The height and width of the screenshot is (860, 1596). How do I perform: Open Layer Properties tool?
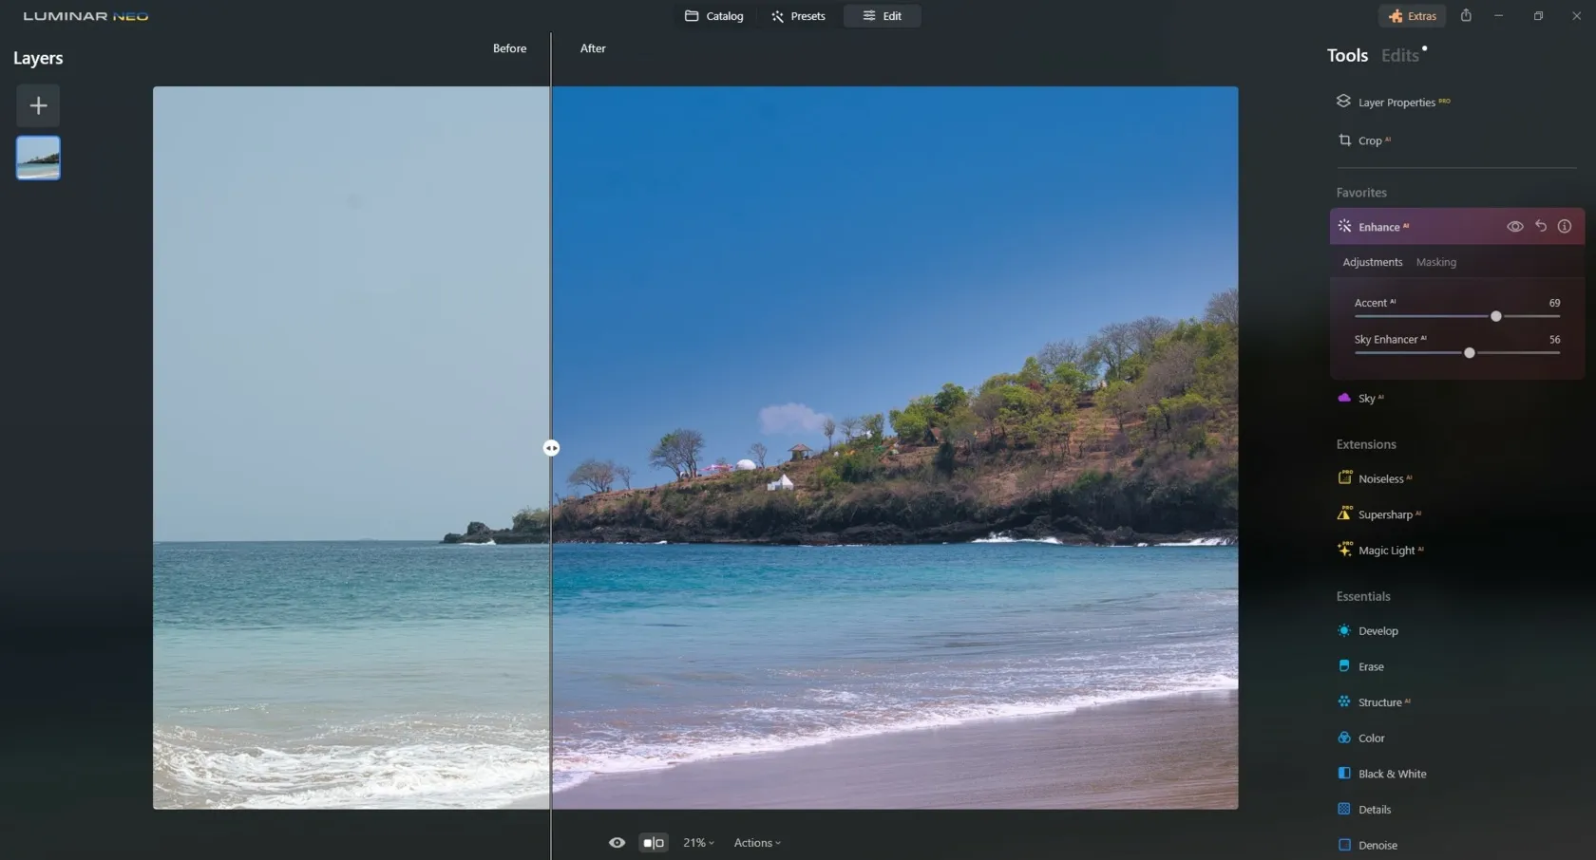click(x=1395, y=103)
